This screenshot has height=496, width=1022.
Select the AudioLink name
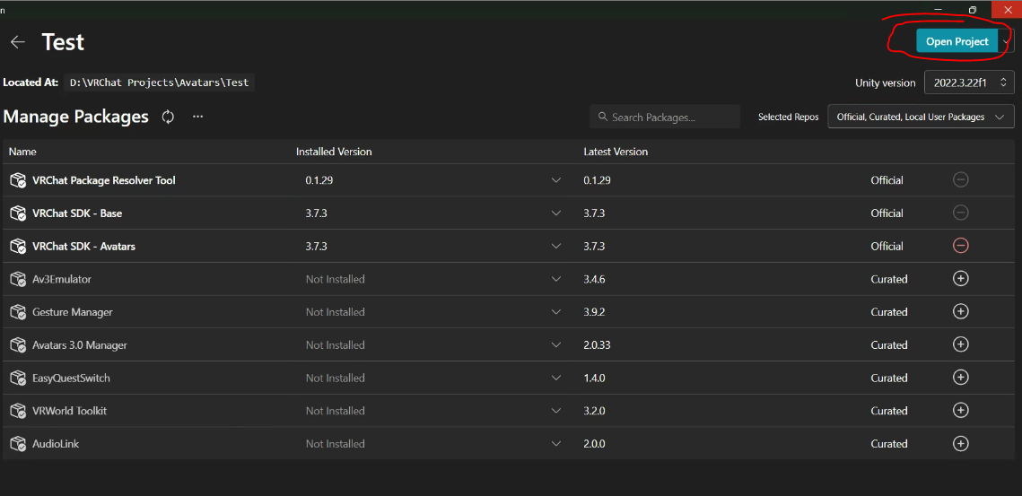point(56,444)
